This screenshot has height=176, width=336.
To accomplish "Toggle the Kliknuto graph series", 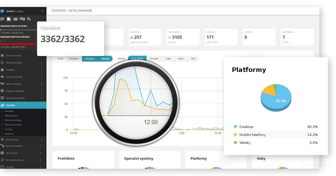I will [x=105, y=58].
